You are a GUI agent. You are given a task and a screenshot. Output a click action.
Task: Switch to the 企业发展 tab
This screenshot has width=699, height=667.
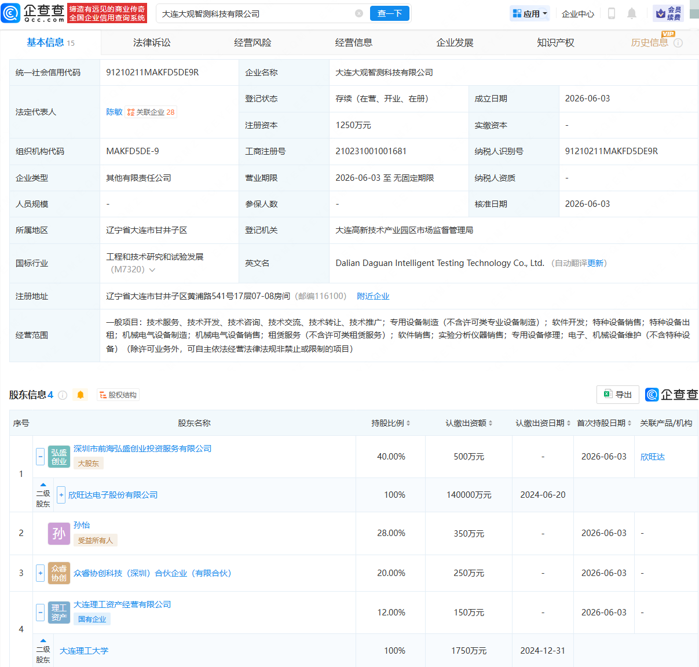point(455,43)
